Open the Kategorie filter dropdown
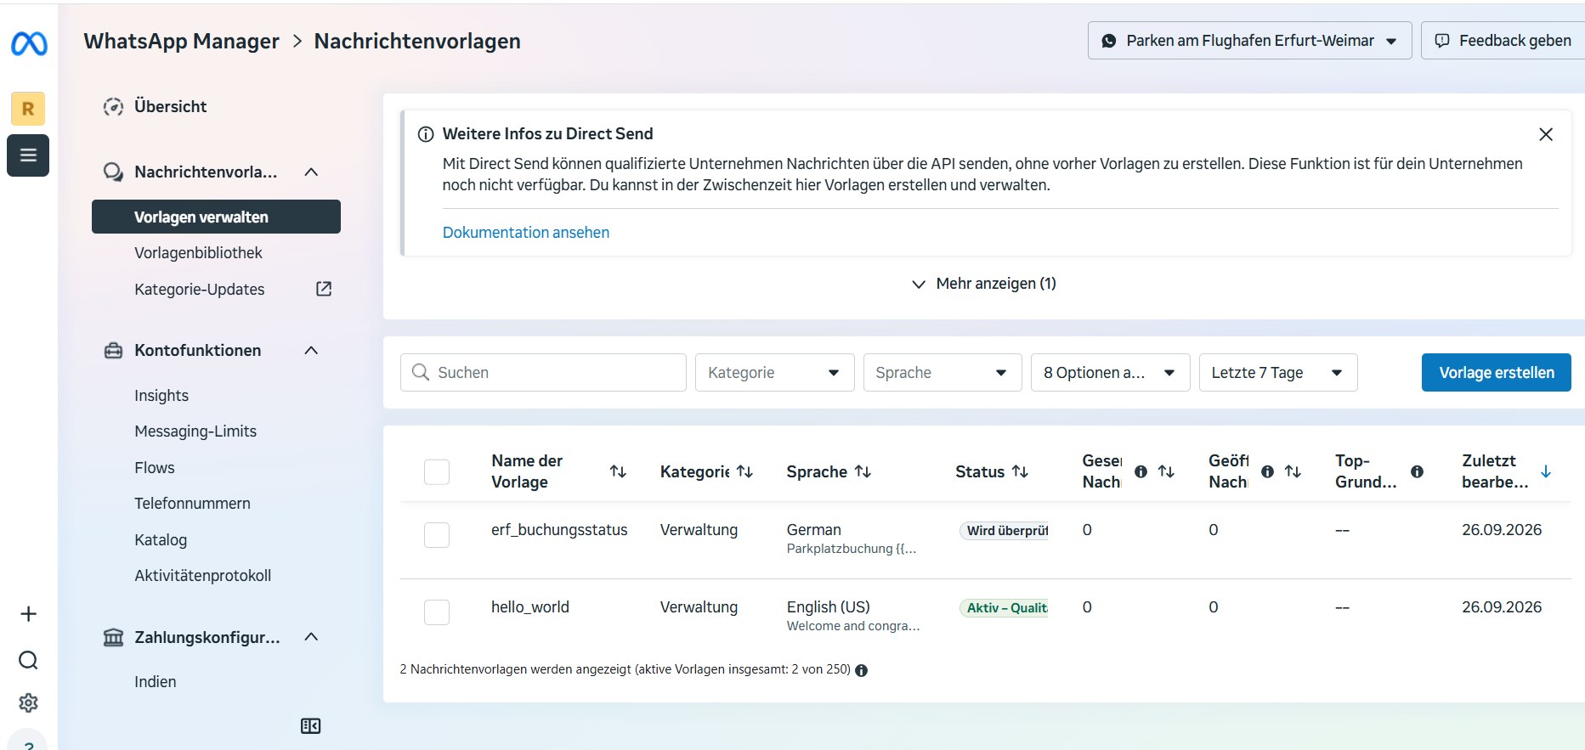The image size is (1585, 750). point(774,372)
